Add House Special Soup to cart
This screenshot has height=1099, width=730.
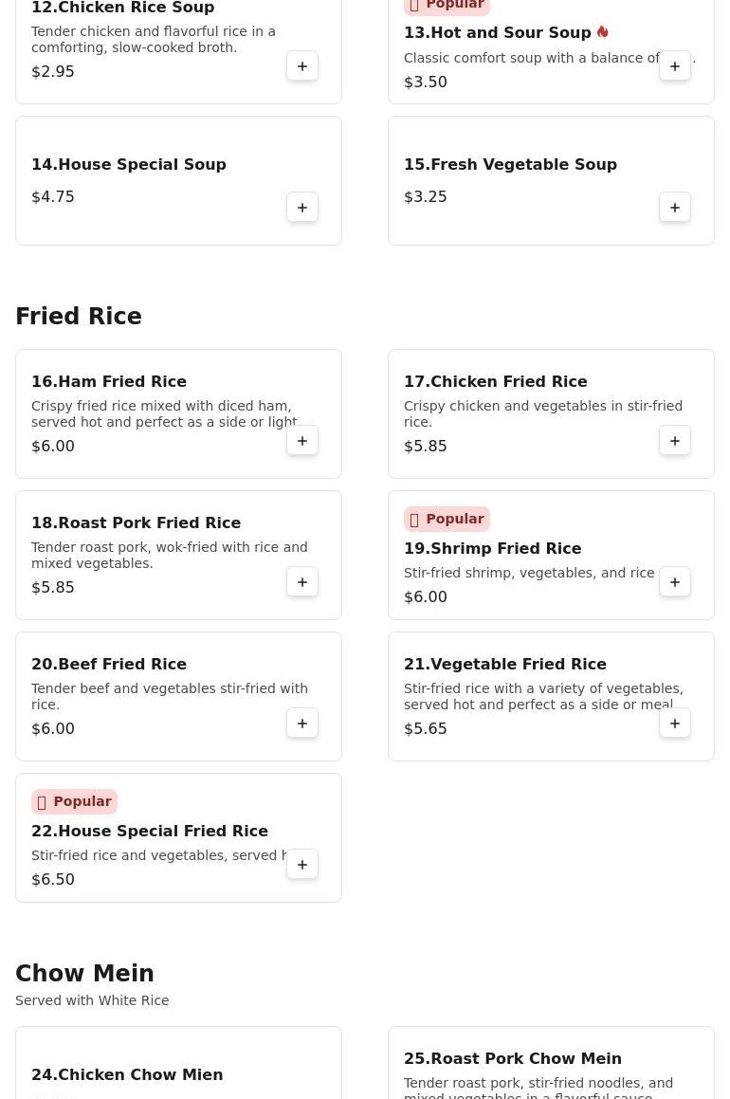[302, 208]
